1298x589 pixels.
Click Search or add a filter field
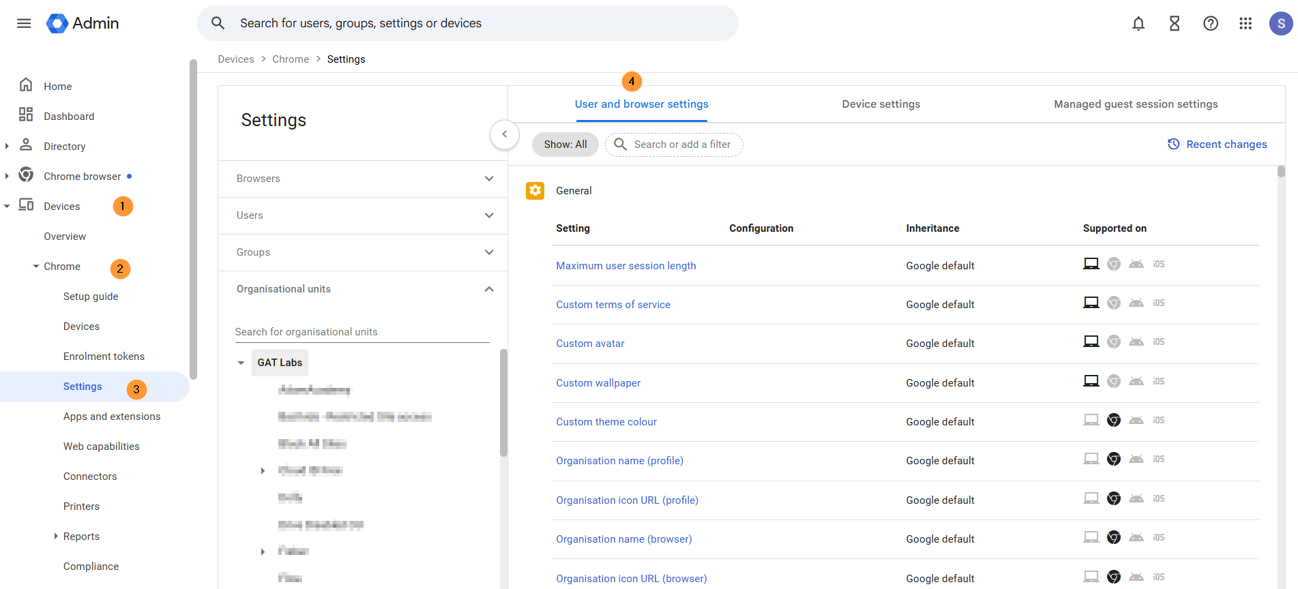(x=674, y=145)
